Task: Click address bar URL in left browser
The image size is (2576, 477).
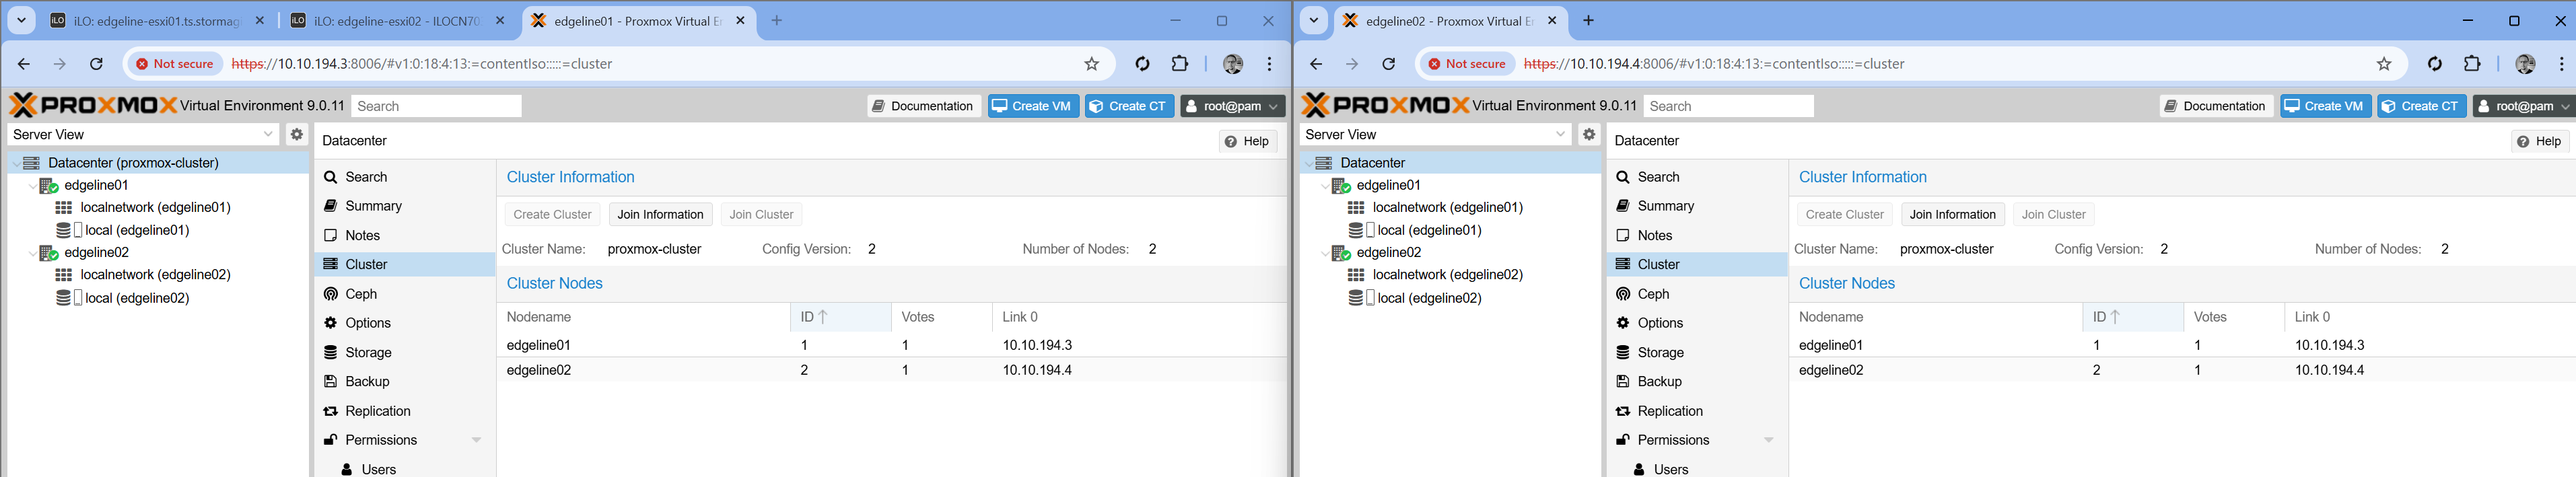Action: (x=422, y=64)
